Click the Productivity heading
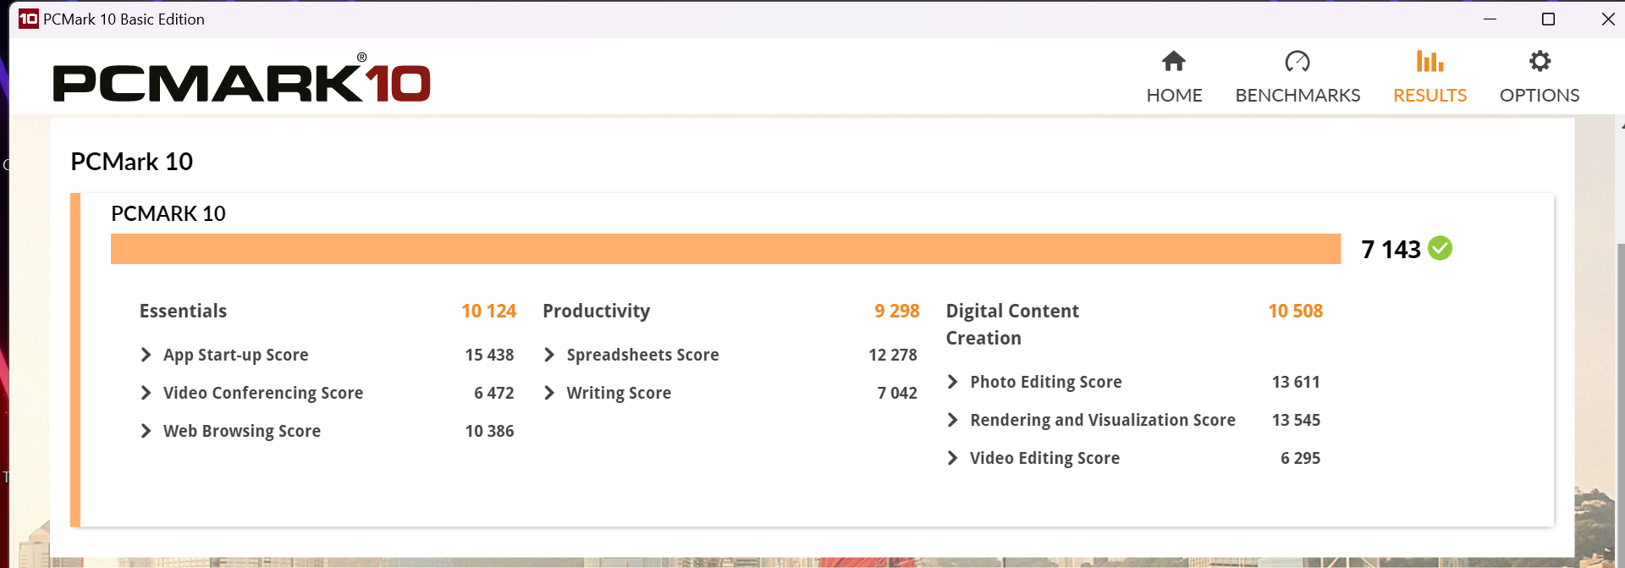The image size is (1625, 568). [x=596, y=311]
